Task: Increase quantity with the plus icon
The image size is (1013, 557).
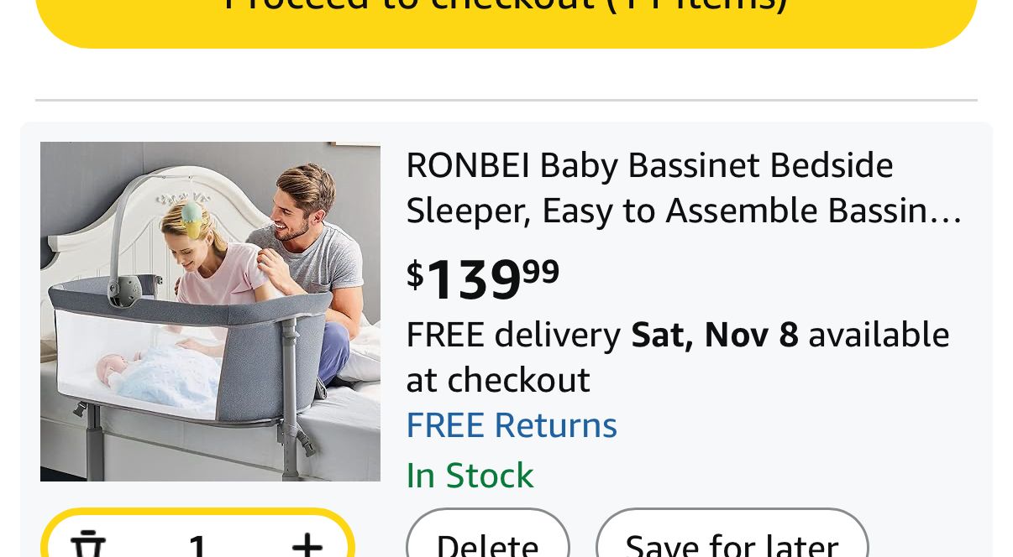Action: [x=307, y=545]
